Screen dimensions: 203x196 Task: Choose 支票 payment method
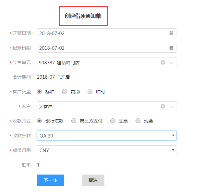[113, 121]
